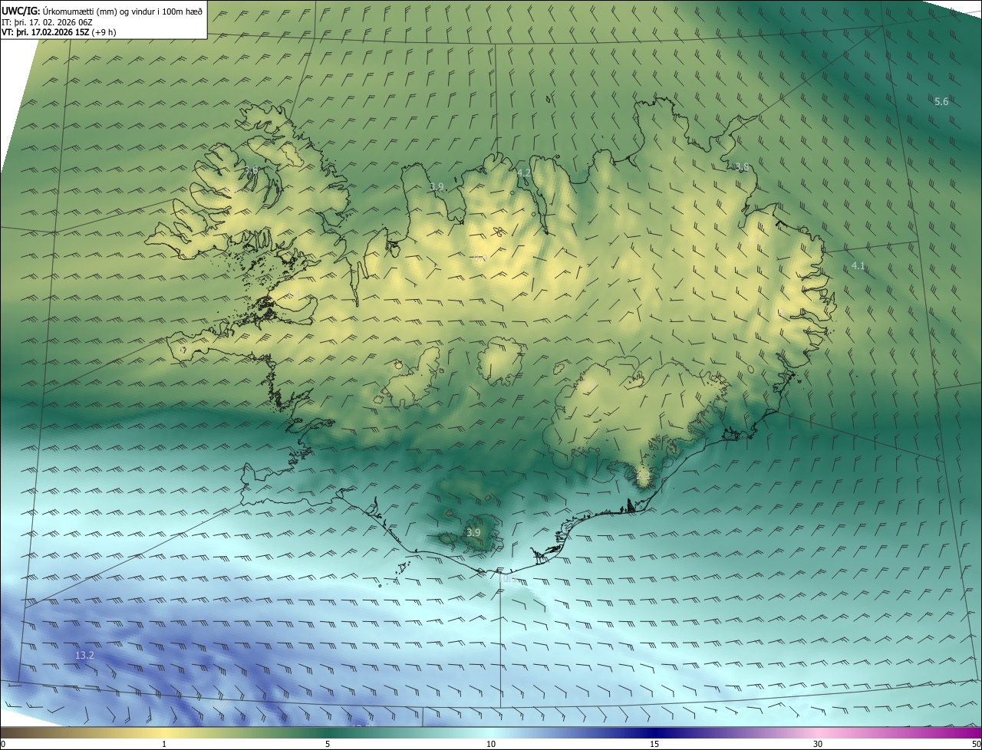Select the colorbar tick label 0

(3, 744)
